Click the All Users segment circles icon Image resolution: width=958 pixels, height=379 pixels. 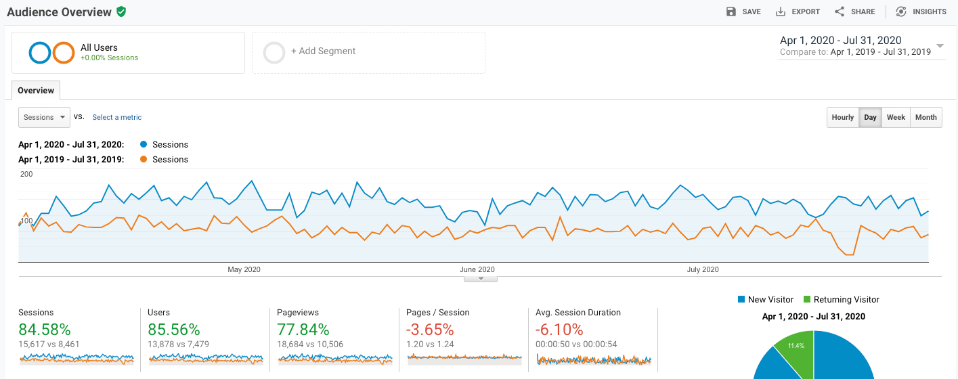coord(51,53)
